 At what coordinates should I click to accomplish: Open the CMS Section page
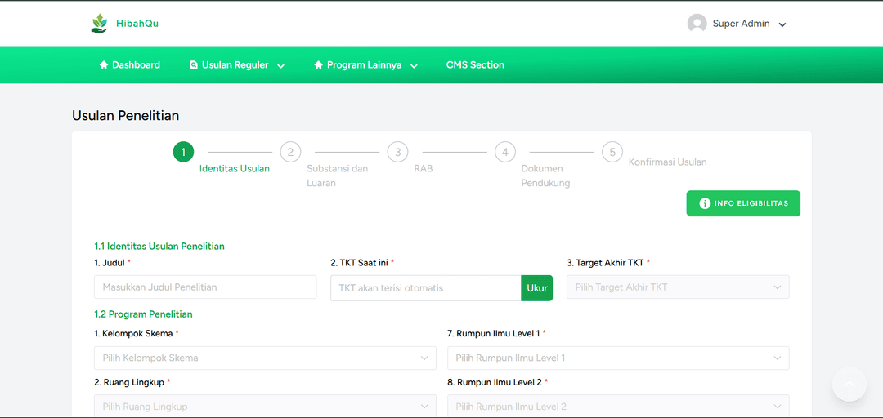pyautogui.click(x=475, y=65)
